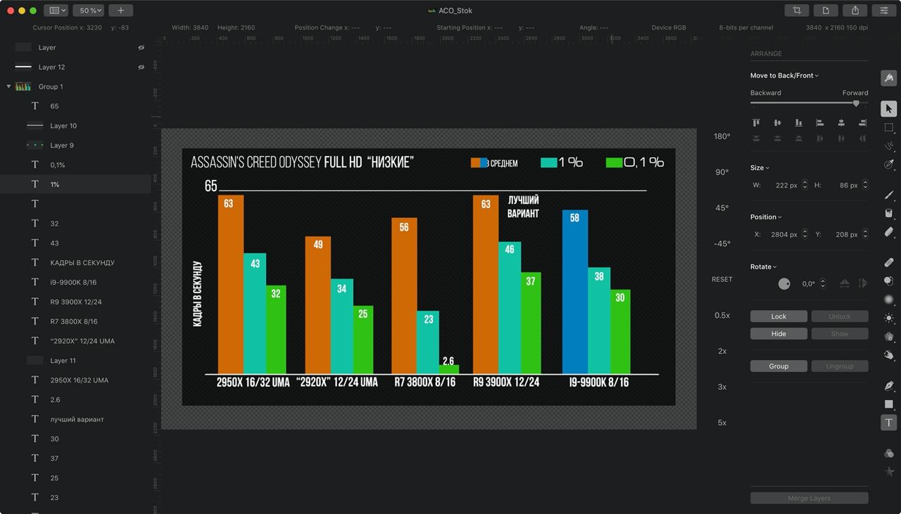The width and height of the screenshot is (901, 514).
Task: Select the 'i9-9900K 8/16' text layer
Action: 75,282
